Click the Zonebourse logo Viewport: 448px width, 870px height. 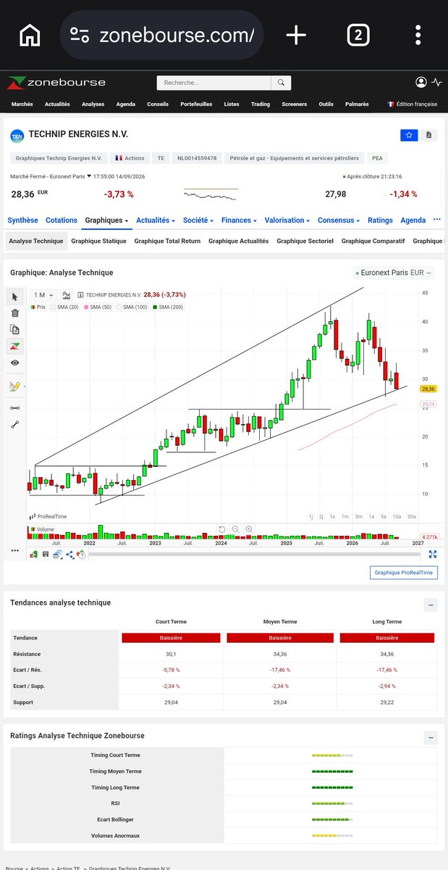[x=56, y=83]
